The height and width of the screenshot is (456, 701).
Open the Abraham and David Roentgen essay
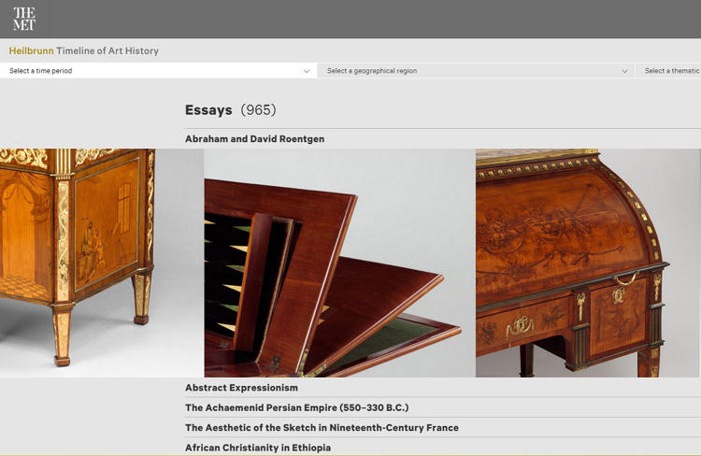tap(255, 139)
